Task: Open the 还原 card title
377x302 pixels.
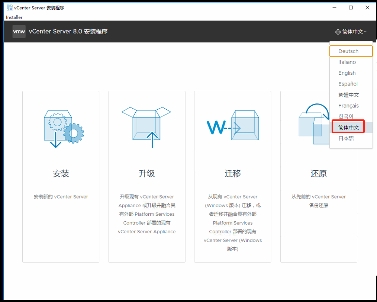Action: click(319, 173)
